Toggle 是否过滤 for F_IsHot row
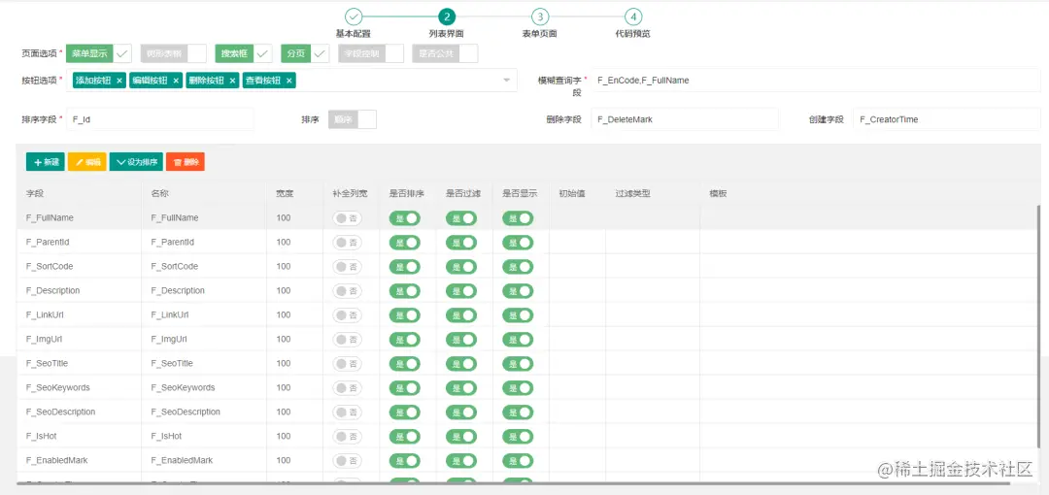Screen dimensions: 1049x495 [x=461, y=436]
